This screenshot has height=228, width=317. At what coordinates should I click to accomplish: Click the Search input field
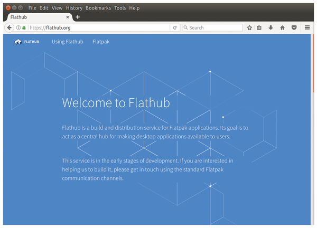212,27
